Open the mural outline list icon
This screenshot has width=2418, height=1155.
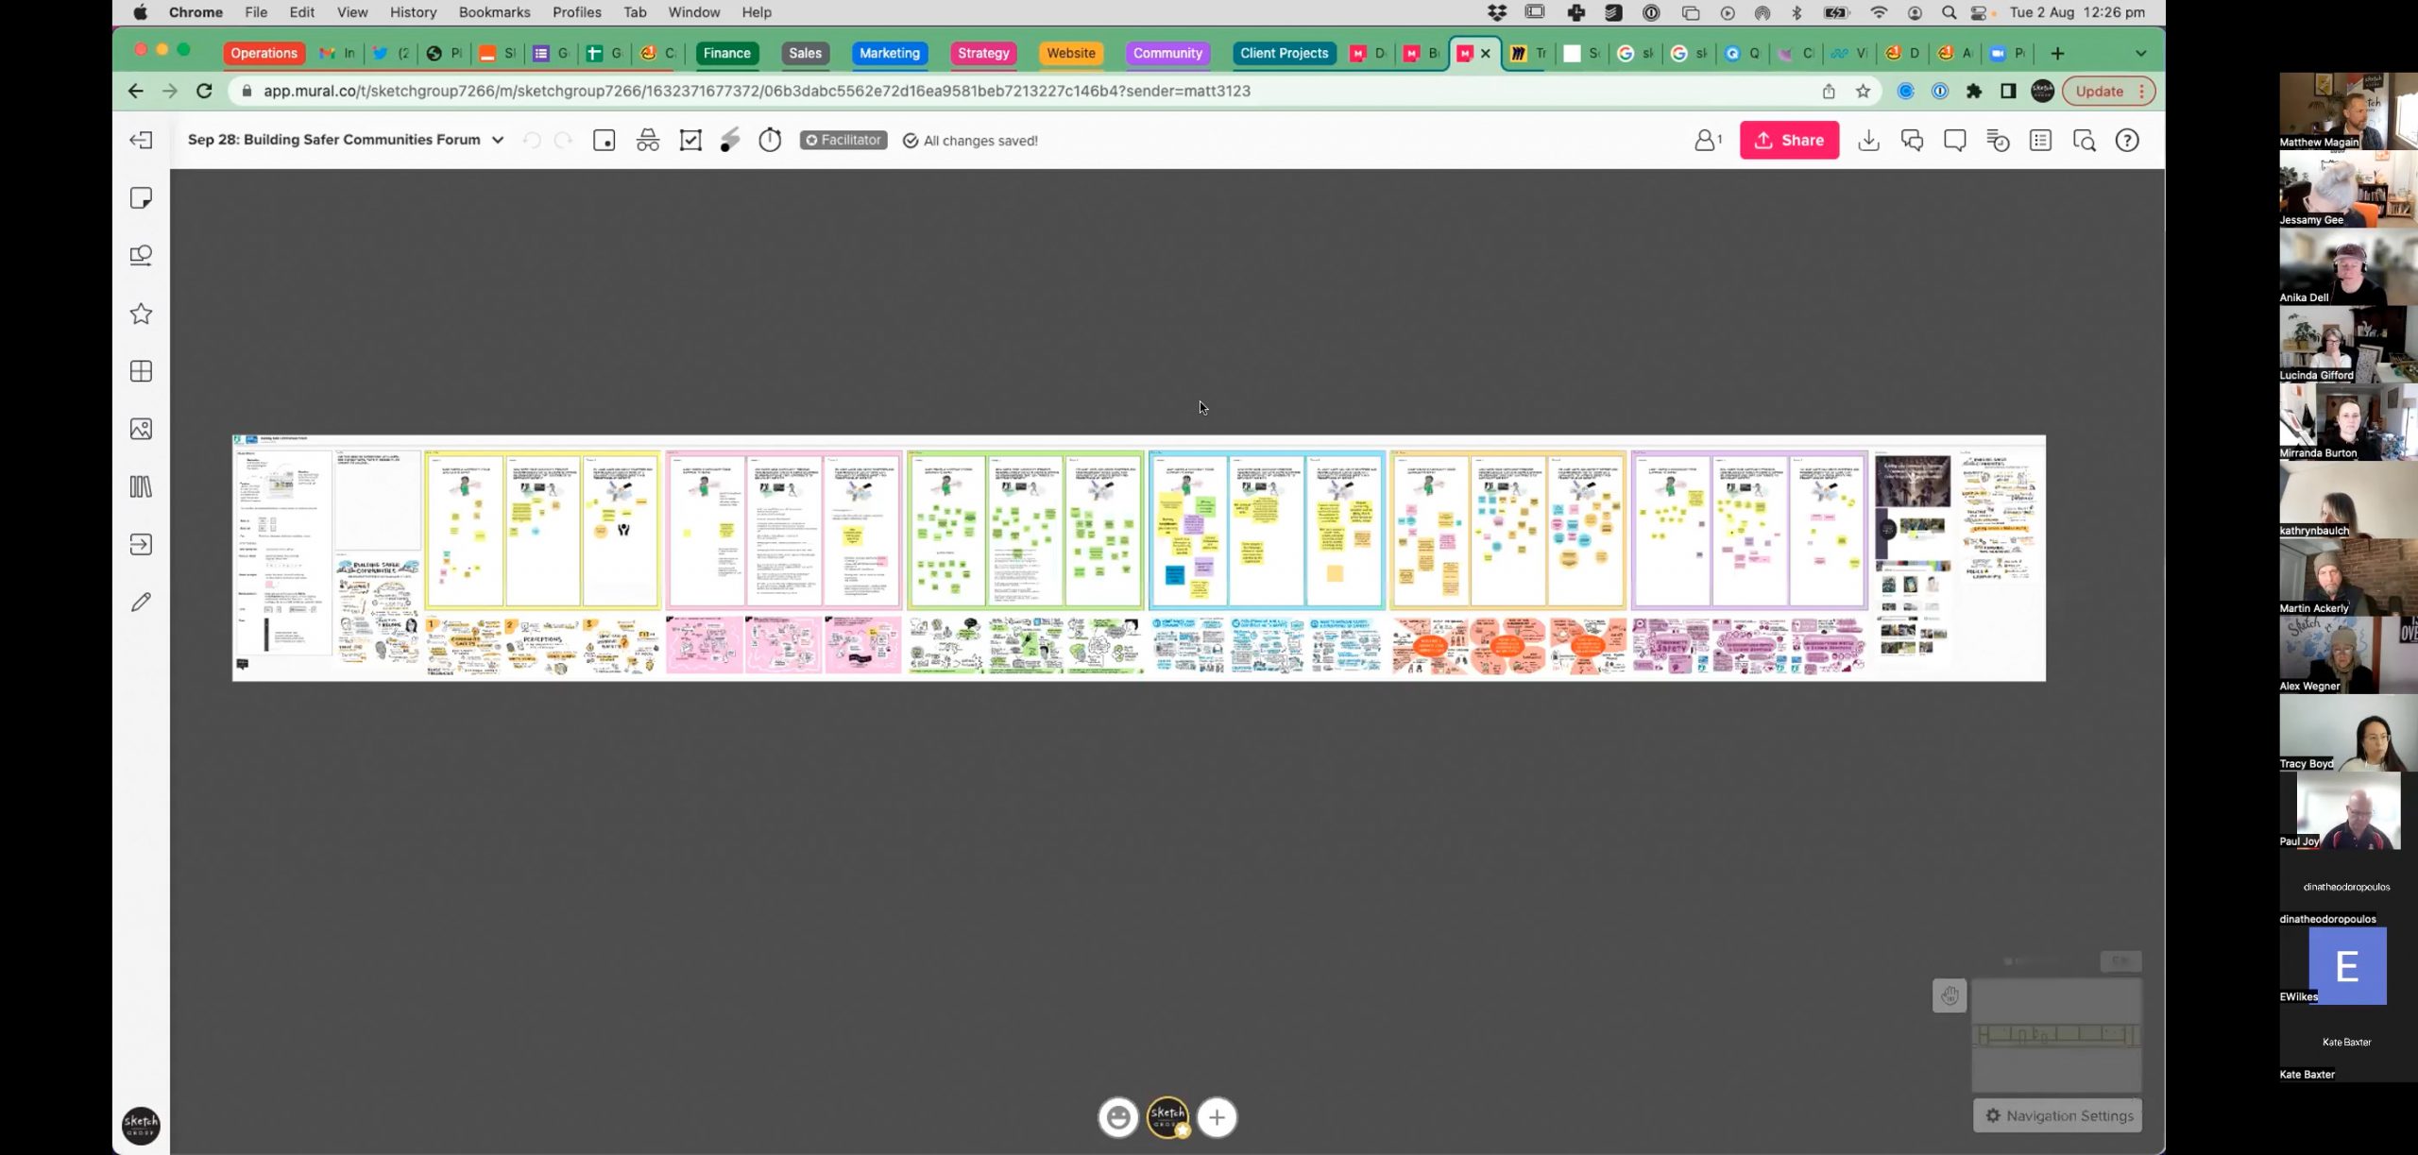[x=2040, y=141]
